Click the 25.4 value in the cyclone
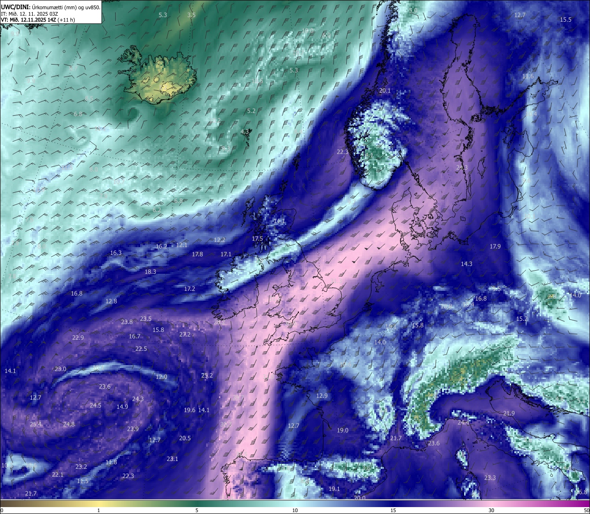Screen dimensions: 590x514 (x=35, y=424)
